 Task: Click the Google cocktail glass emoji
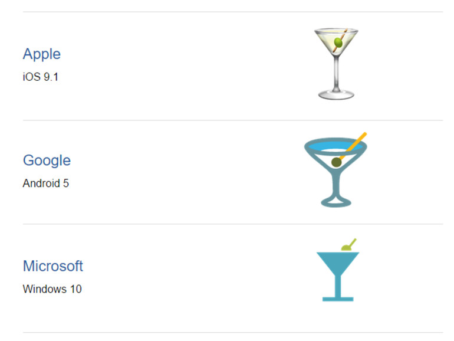coord(336,170)
